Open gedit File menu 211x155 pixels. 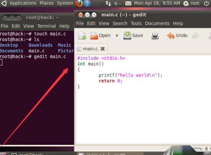80,23
